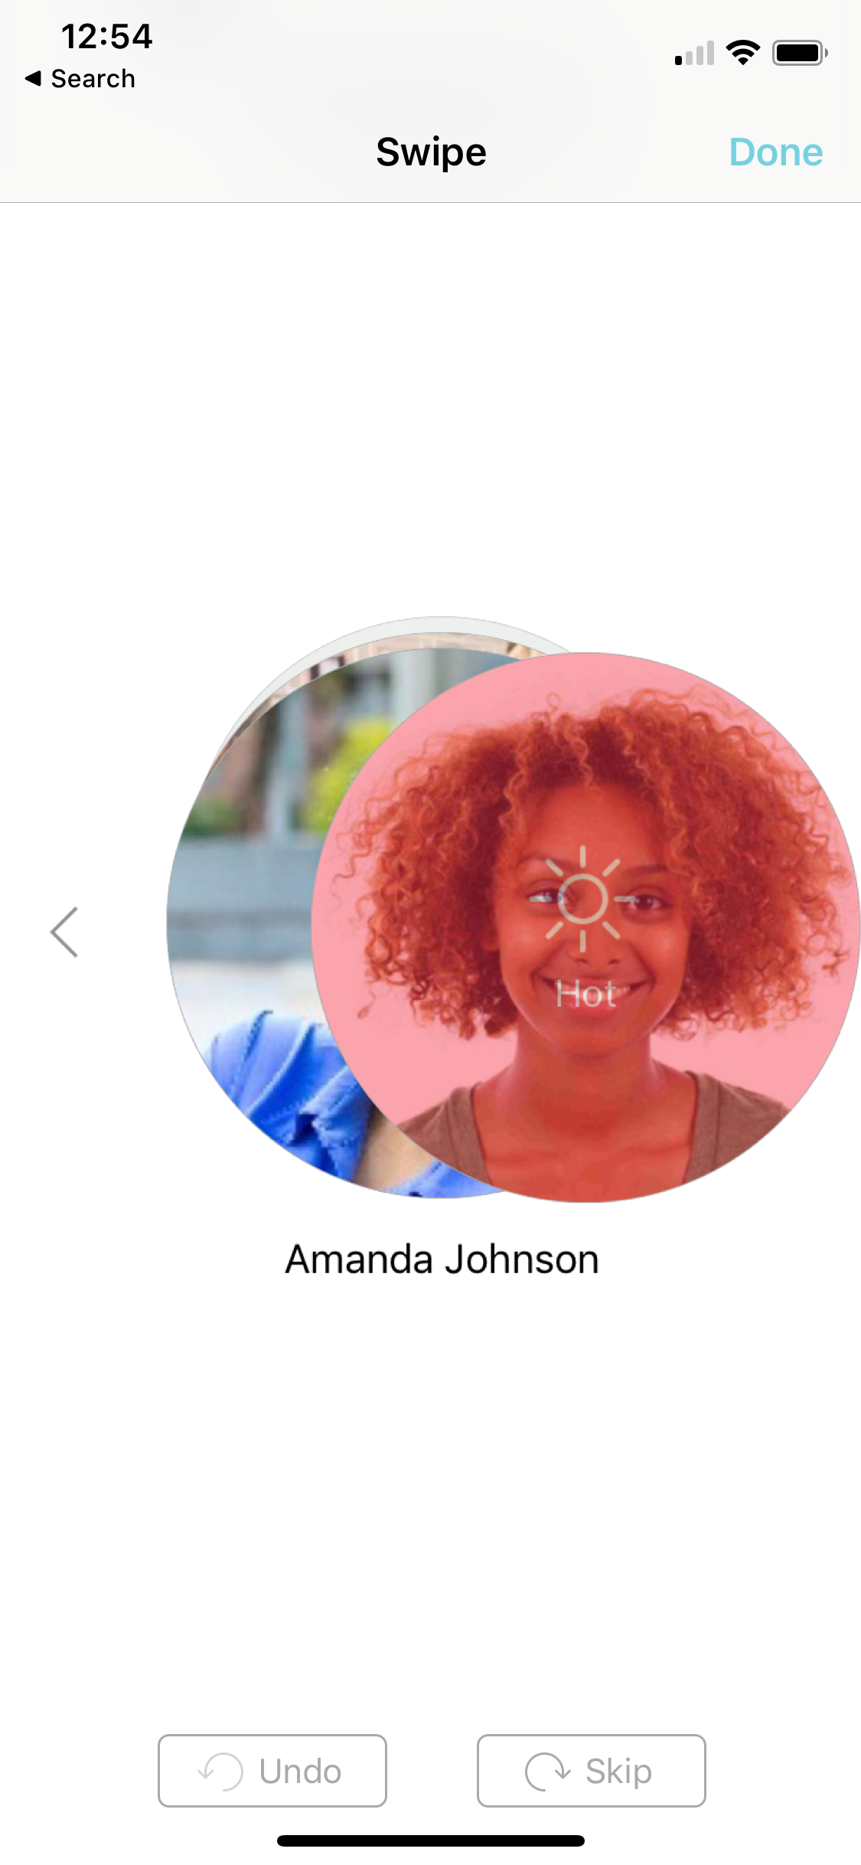Tap the Hot label on the card
Screen dimensions: 861x1865
click(x=585, y=994)
